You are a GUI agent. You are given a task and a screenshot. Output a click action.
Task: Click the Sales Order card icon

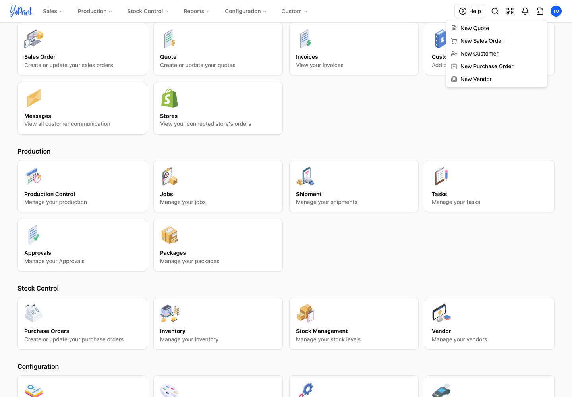coord(34,39)
